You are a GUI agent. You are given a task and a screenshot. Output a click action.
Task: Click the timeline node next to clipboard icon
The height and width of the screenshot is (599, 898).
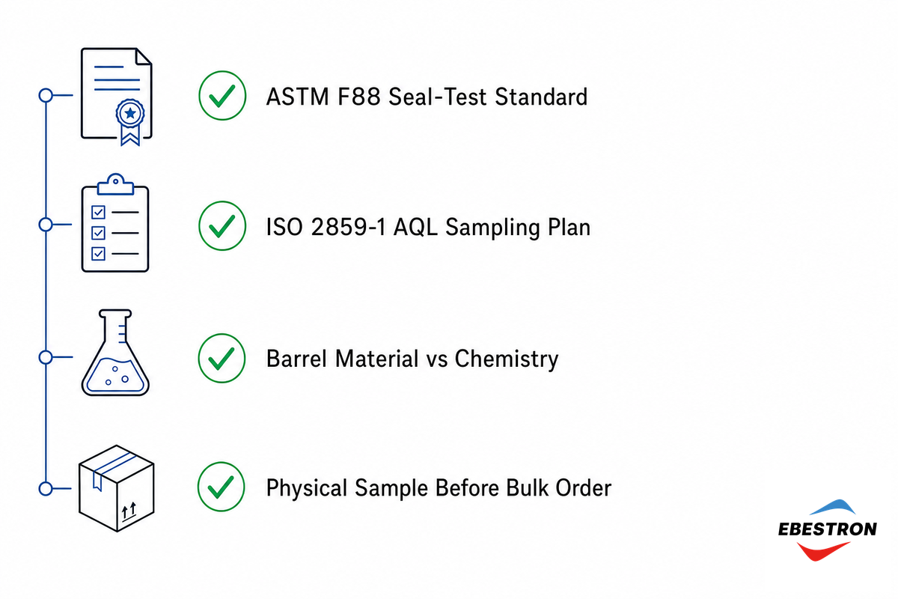point(45,225)
